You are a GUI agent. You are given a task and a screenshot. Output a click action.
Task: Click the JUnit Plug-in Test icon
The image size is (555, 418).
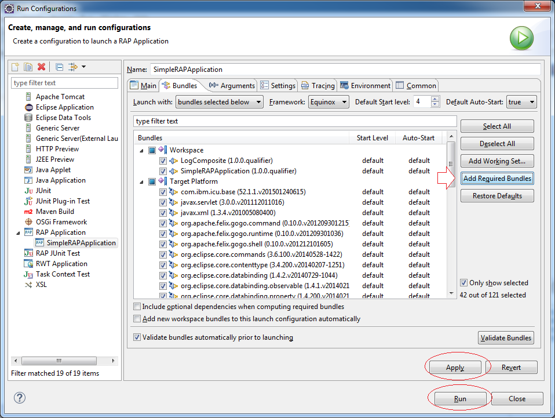click(x=28, y=201)
